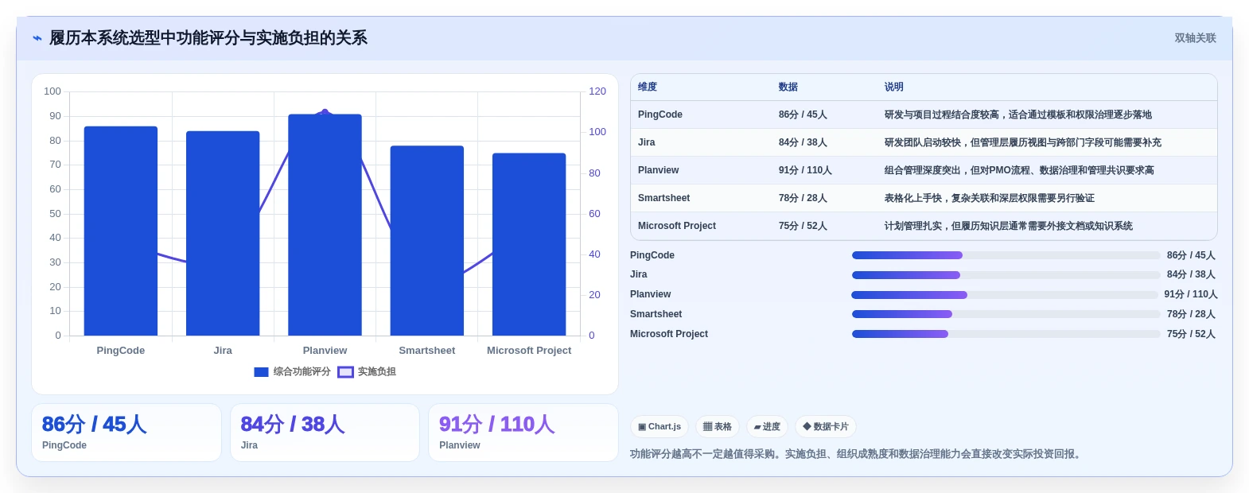Click the grid icon in 表格 chip
This screenshot has width=1249, height=493.
(x=708, y=427)
